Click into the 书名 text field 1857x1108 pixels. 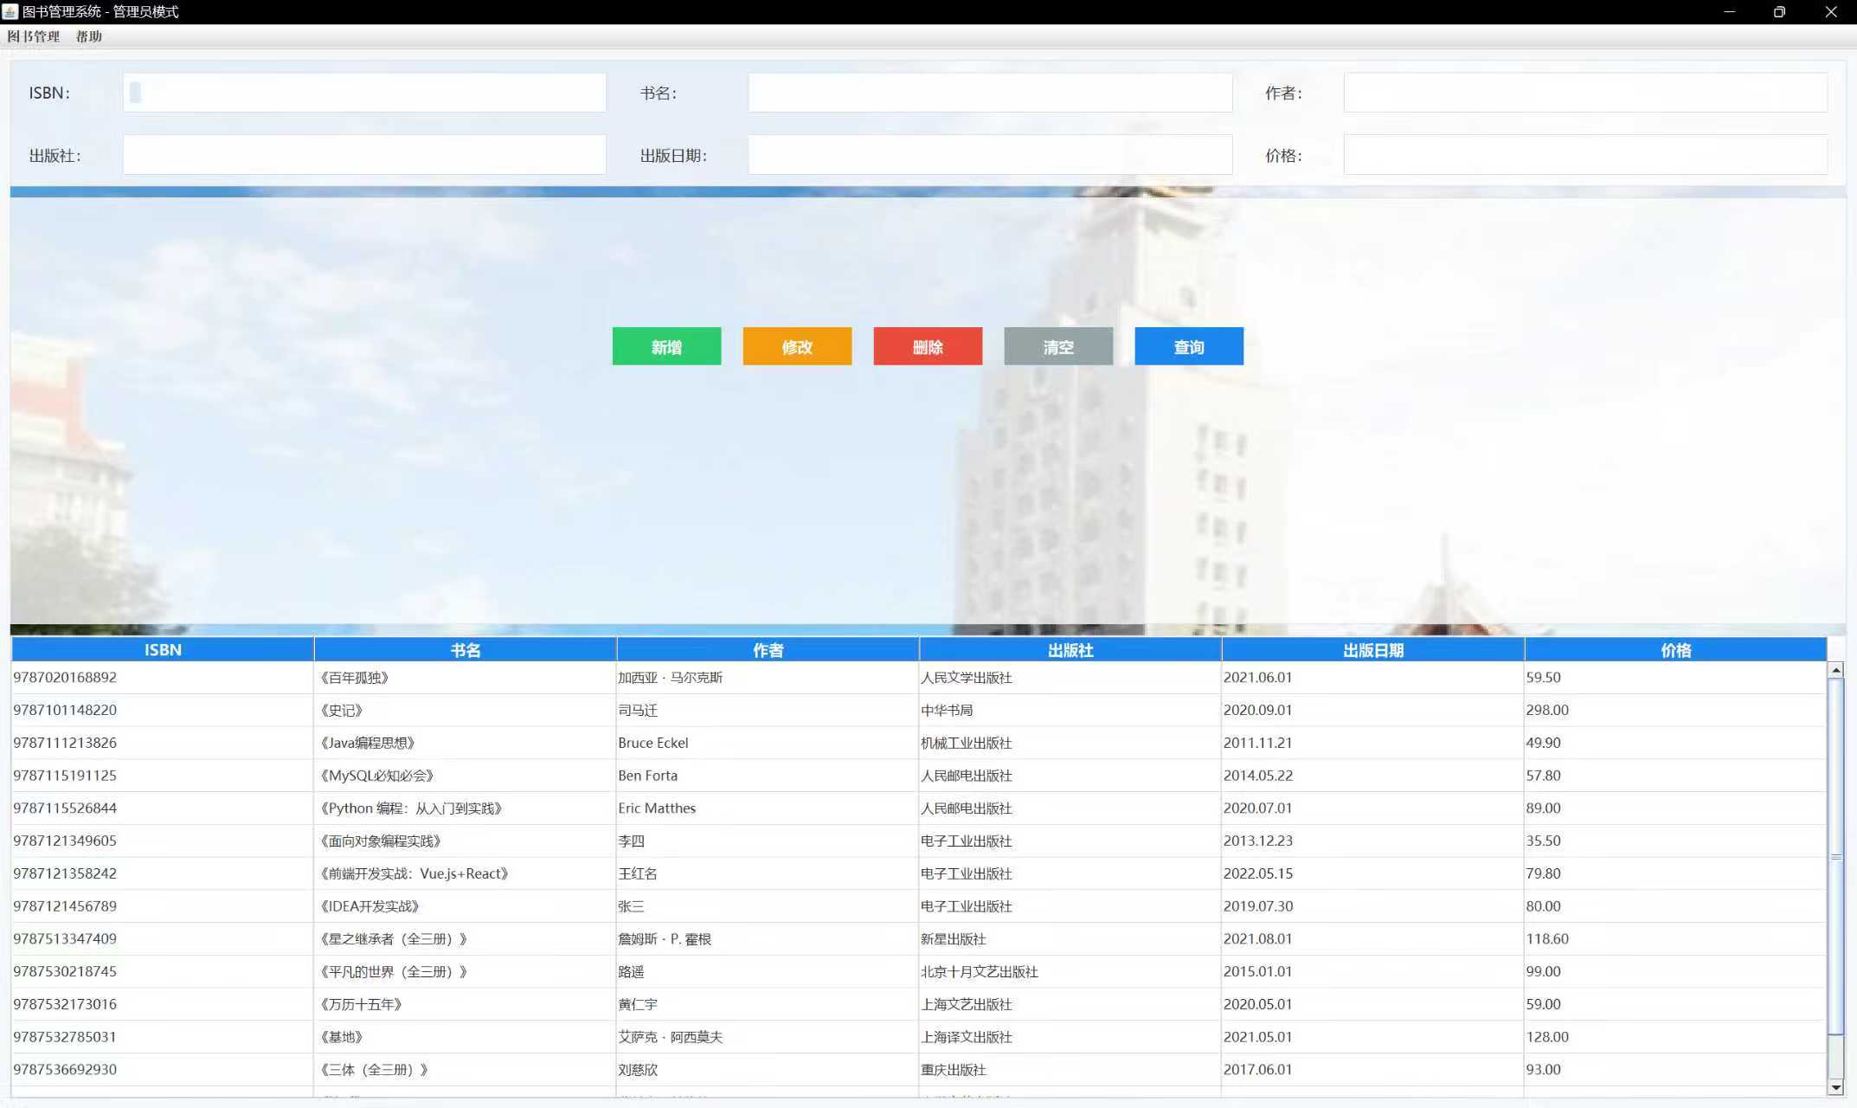click(x=990, y=93)
